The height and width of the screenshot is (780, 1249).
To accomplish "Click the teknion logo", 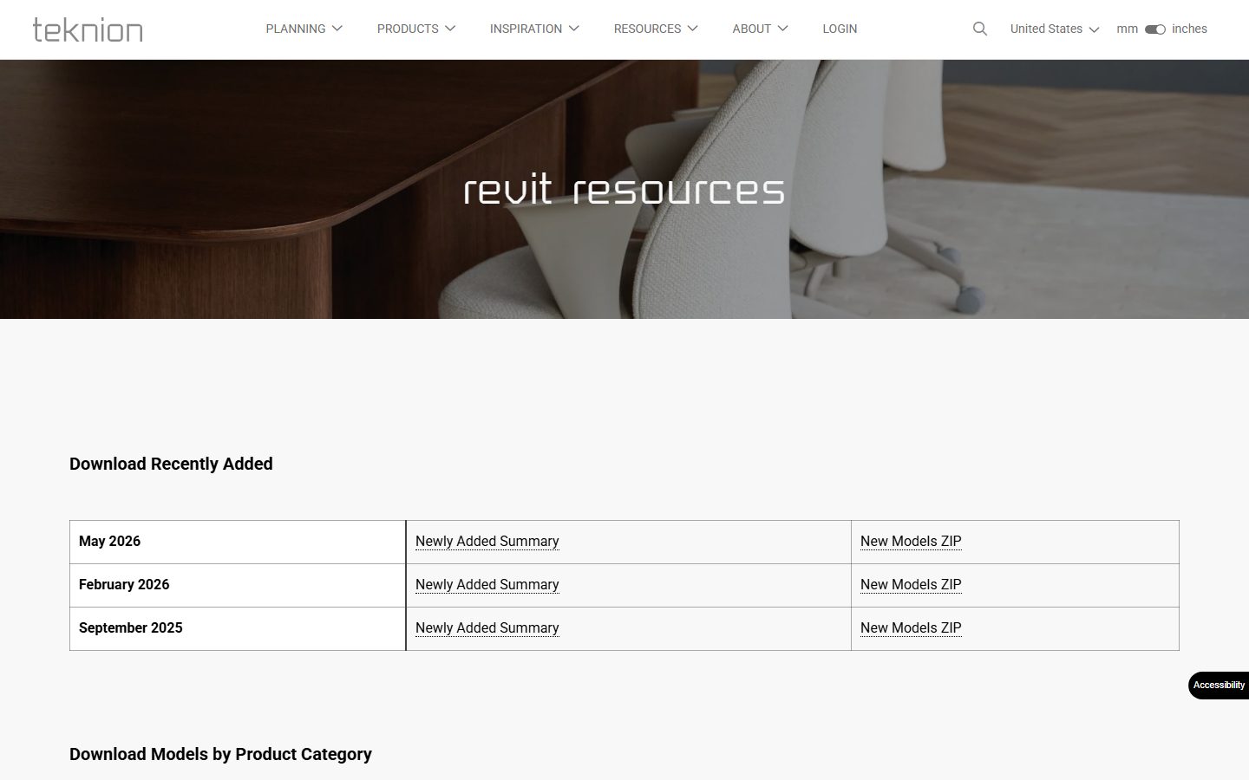I will pyautogui.click(x=88, y=29).
